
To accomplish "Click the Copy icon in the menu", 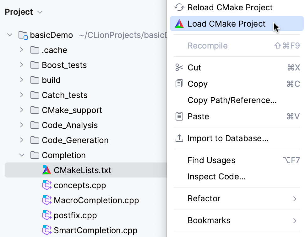I will click(x=179, y=84).
